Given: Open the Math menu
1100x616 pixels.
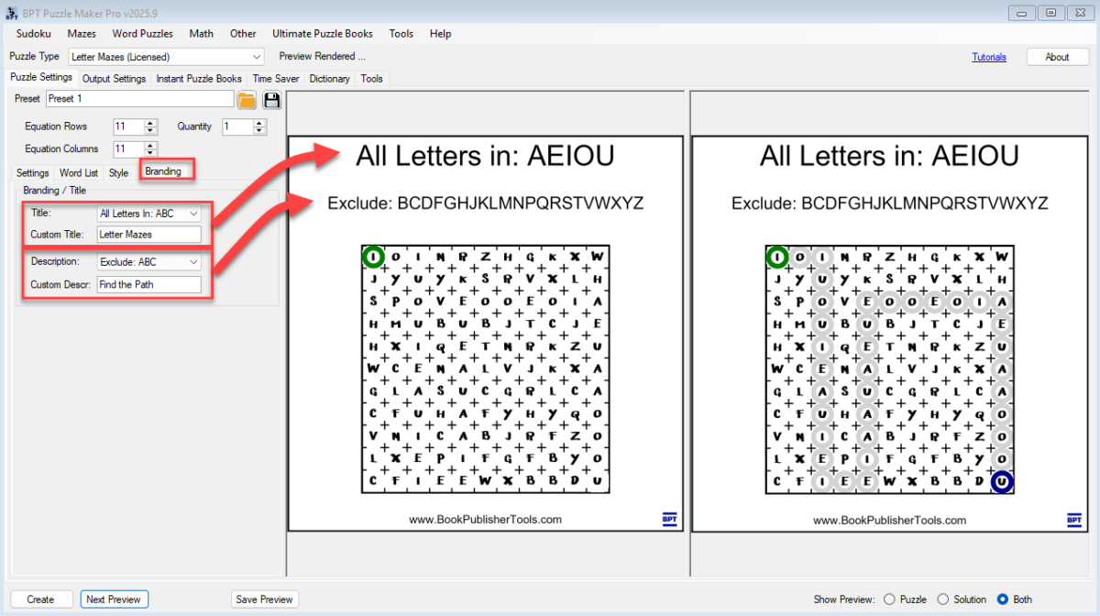Looking at the screenshot, I should click(202, 34).
